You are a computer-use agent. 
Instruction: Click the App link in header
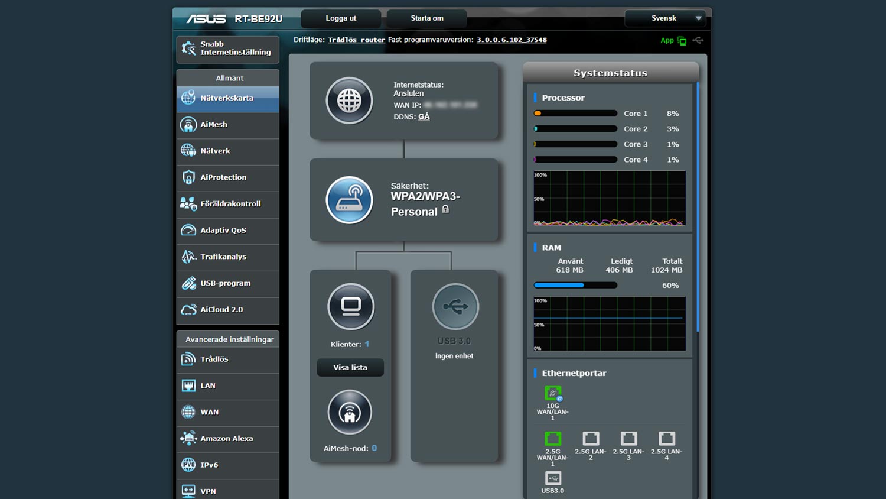667,41
